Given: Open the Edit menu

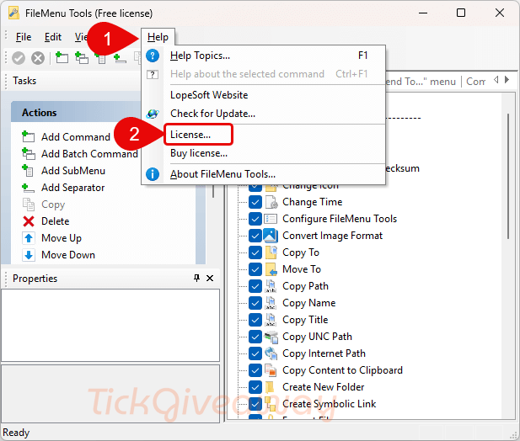Looking at the screenshot, I should coord(53,37).
